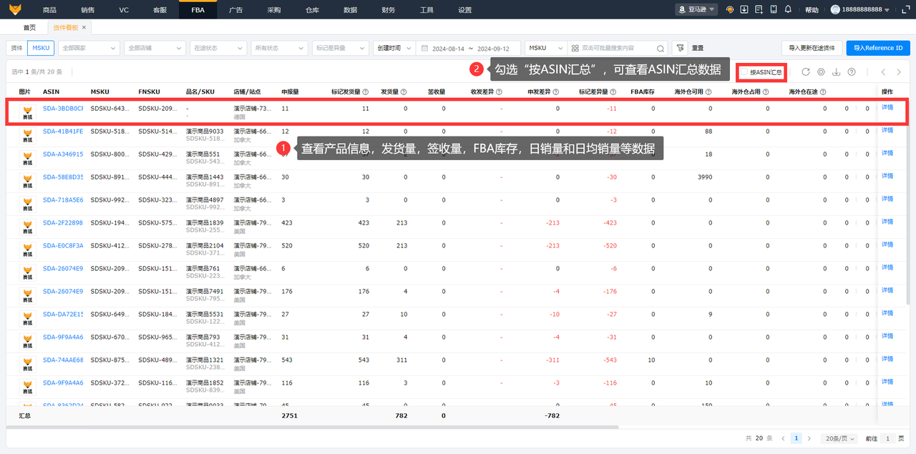Click page number 1 in pagination
916x454 pixels.
(796, 438)
